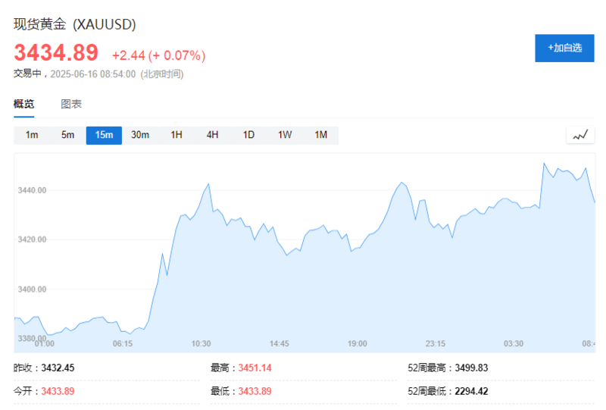Click the 23:15 timeline label
Image resolution: width=606 pixels, height=410 pixels.
tap(436, 343)
